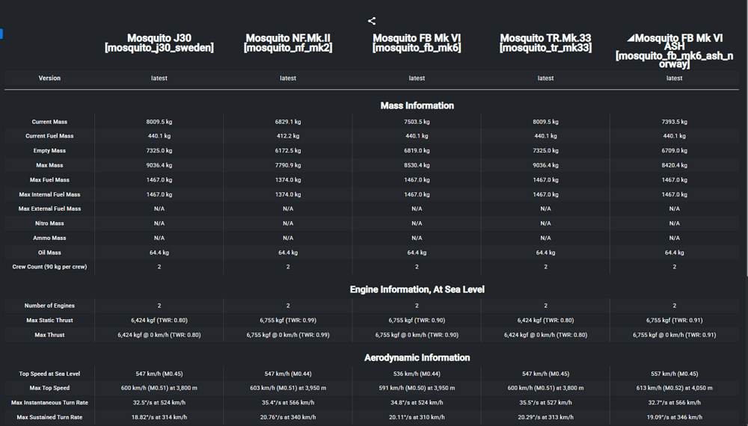Click the Mosquito TR.Mk.33 column header
The image size is (748, 426).
click(x=545, y=43)
